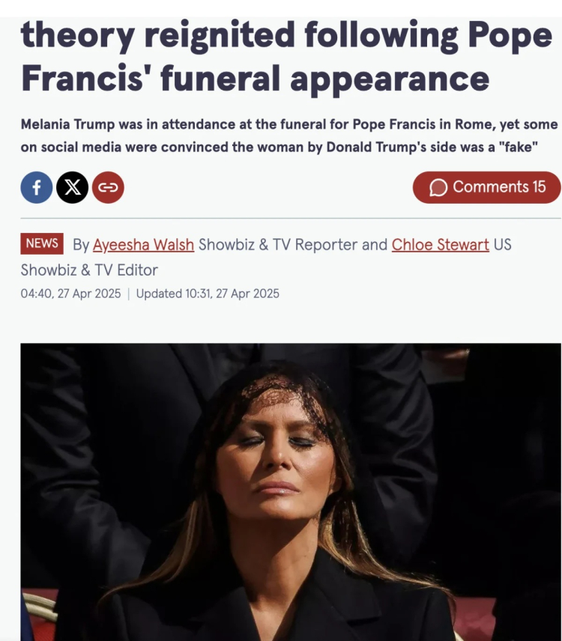
Task: Copy the article link icon
Action: pyautogui.click(x=108, y=187)
